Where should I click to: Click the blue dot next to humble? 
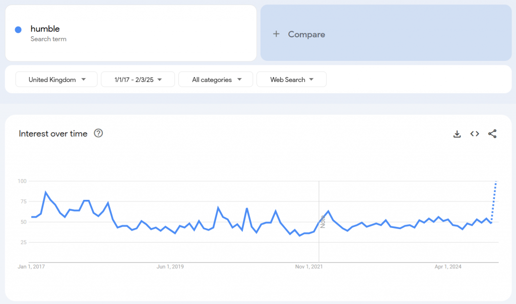[19, 29]
